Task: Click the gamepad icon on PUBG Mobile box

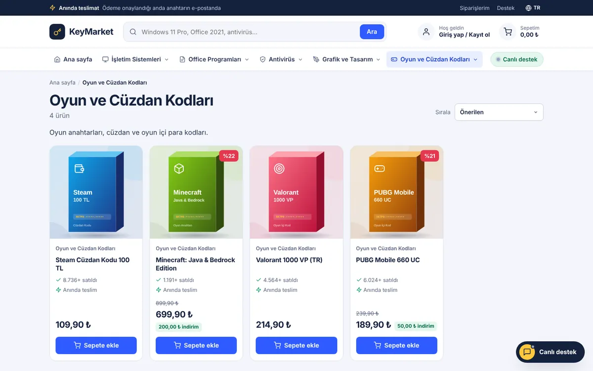Action: coord(379,169)
